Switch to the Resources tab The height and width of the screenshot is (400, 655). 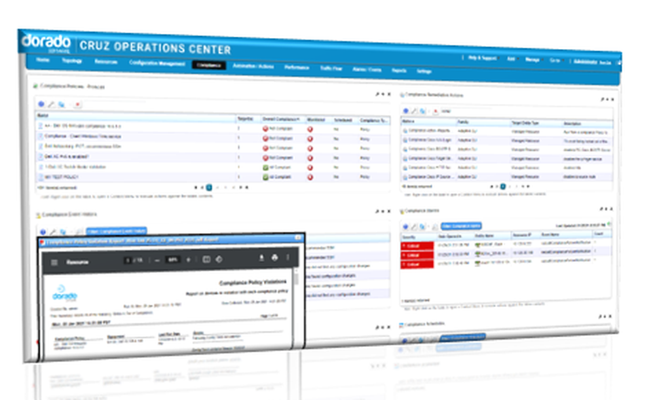pyautogui.click(x=105, y=62)
